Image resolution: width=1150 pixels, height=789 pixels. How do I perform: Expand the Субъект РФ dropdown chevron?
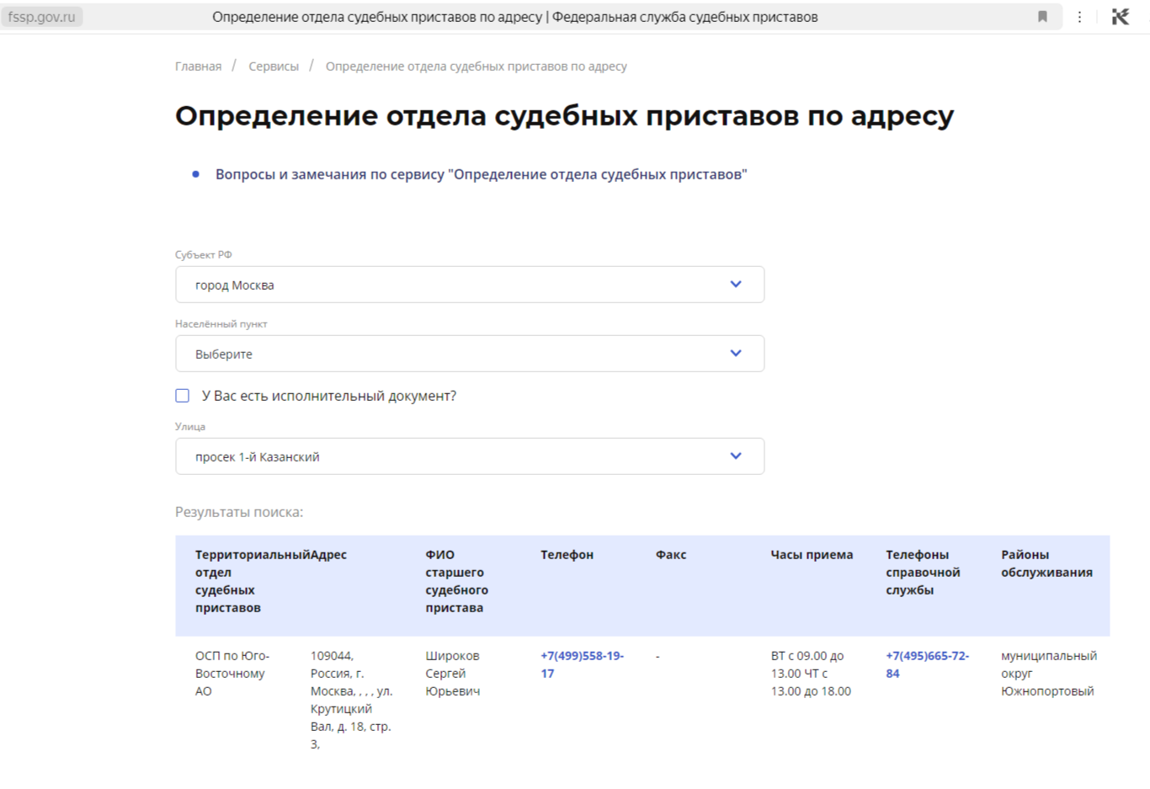[736, 285]
